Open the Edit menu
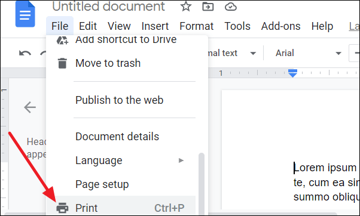Viewport: 360px width, 216px height. (x=88, y=26)
